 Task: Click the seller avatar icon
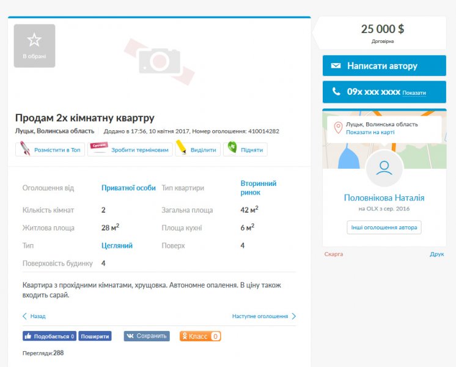coord(384,168)
